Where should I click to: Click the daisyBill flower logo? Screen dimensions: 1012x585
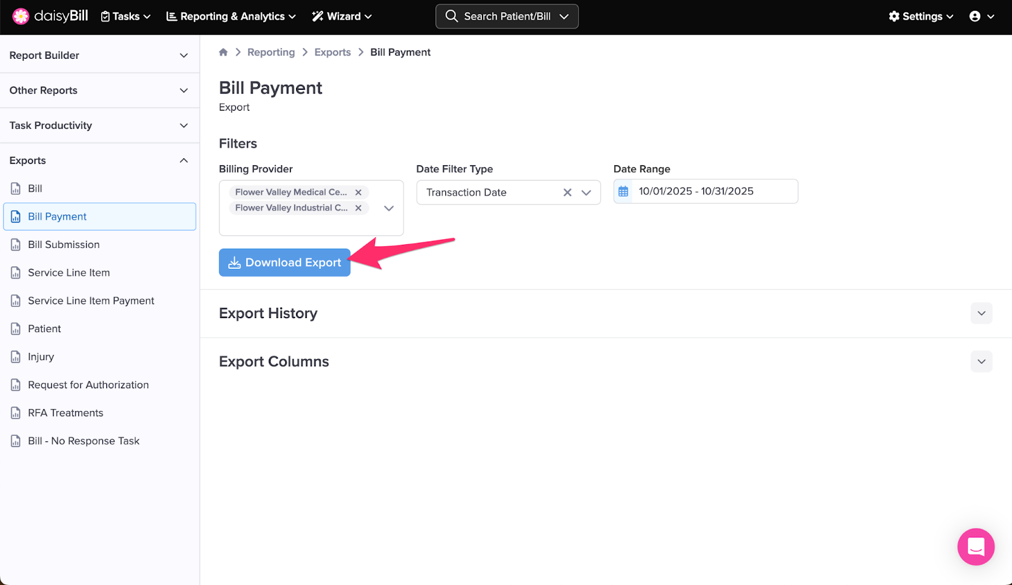coord(21,16)
